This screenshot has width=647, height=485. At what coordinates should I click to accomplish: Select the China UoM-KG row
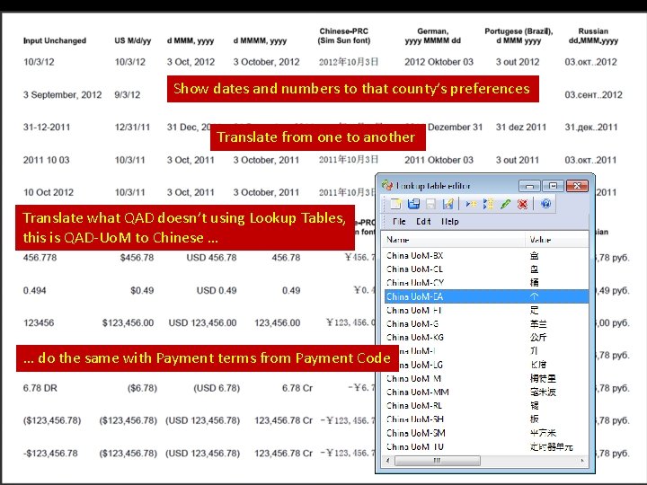coord(486,338)
